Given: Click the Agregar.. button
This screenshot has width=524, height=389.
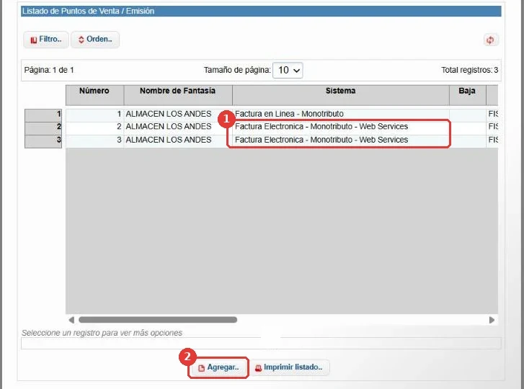Looking at the screenshot, I should coord(218,367).
